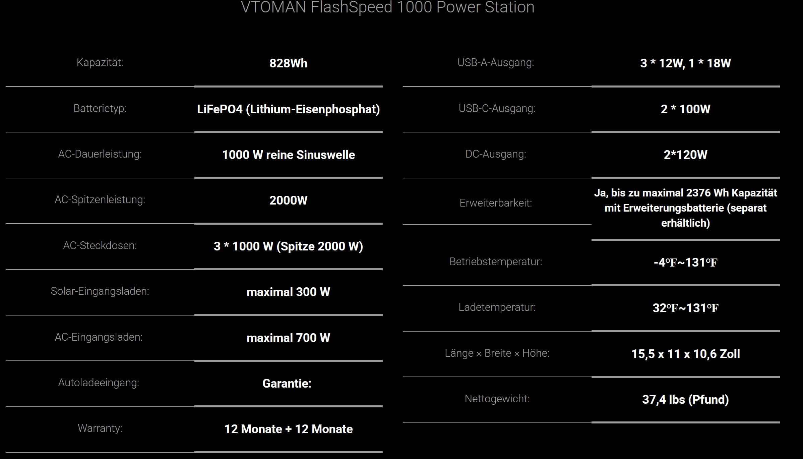
Task: Select the AC-Eingangsladen label
Action: click(99, 337)
